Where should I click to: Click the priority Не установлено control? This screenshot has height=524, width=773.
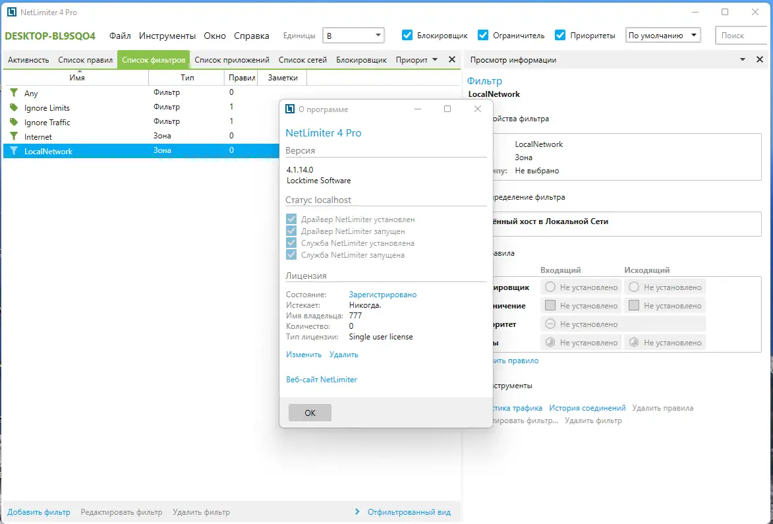click(x=623, y=324)
